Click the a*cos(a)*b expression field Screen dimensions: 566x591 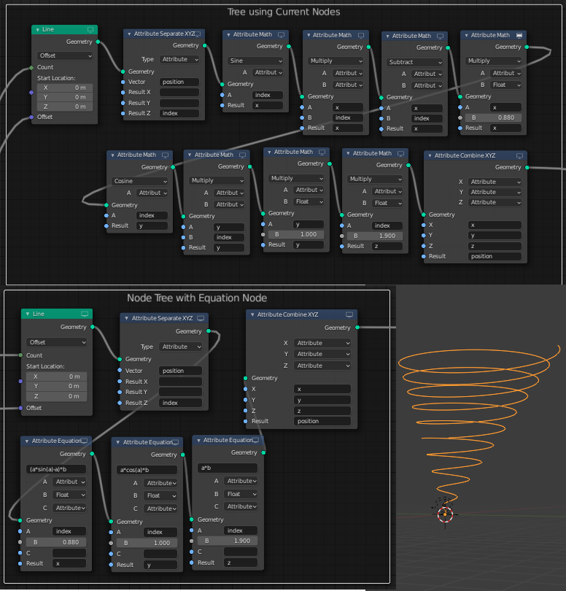[x=147, y=470]
